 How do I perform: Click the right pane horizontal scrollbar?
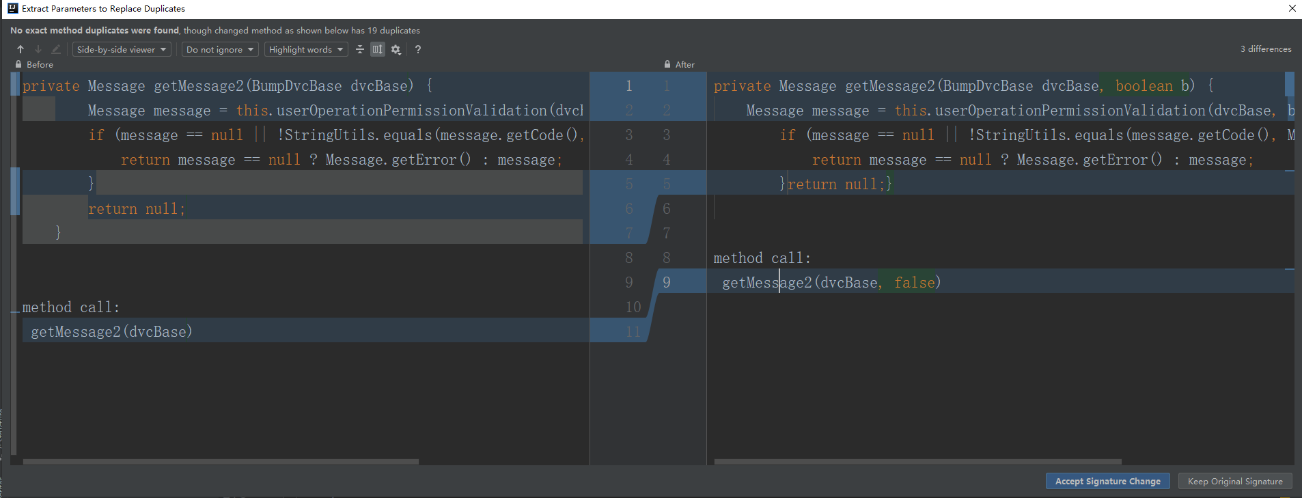917,462
